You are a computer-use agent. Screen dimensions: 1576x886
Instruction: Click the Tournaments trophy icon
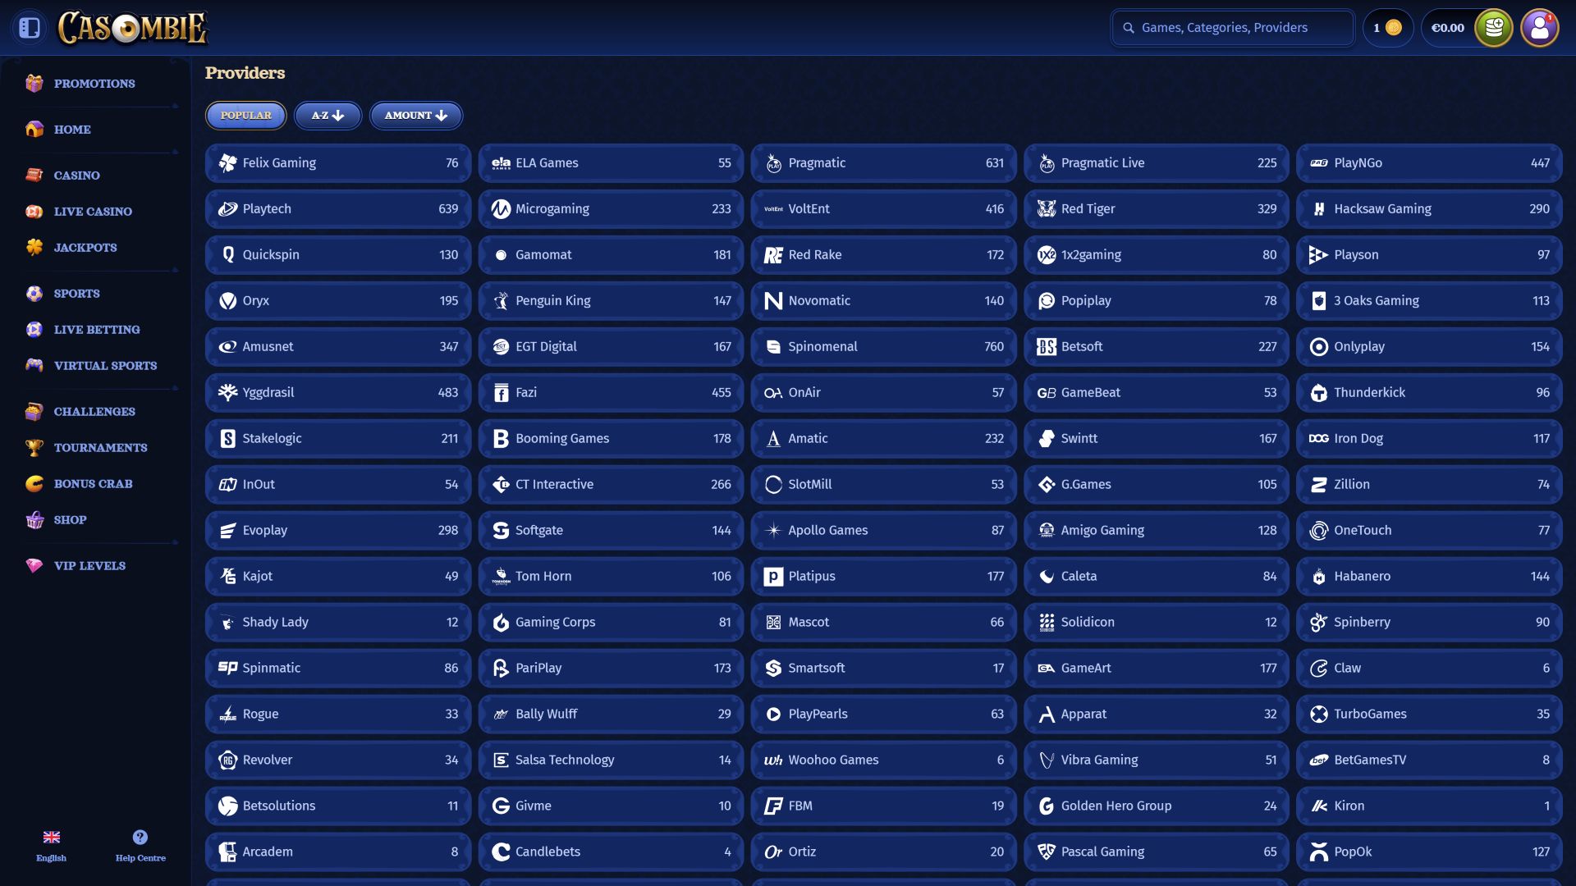pos(34,448)
